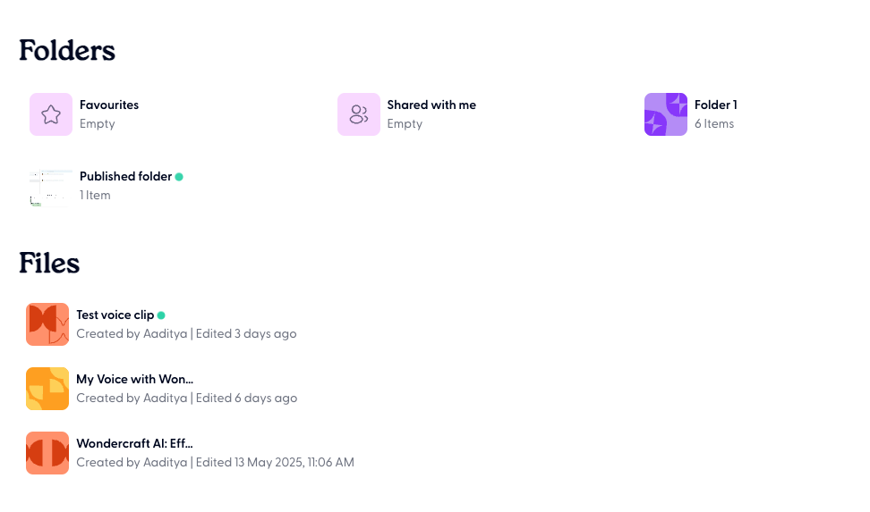The width and height of the screenshot is (870, 512).
Task: Click the Edited 3 days ago text
Action: click(x=246, y=334)
